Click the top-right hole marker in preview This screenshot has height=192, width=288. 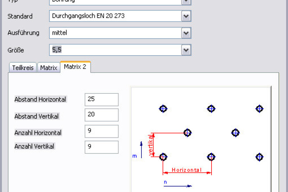[260, 109]
